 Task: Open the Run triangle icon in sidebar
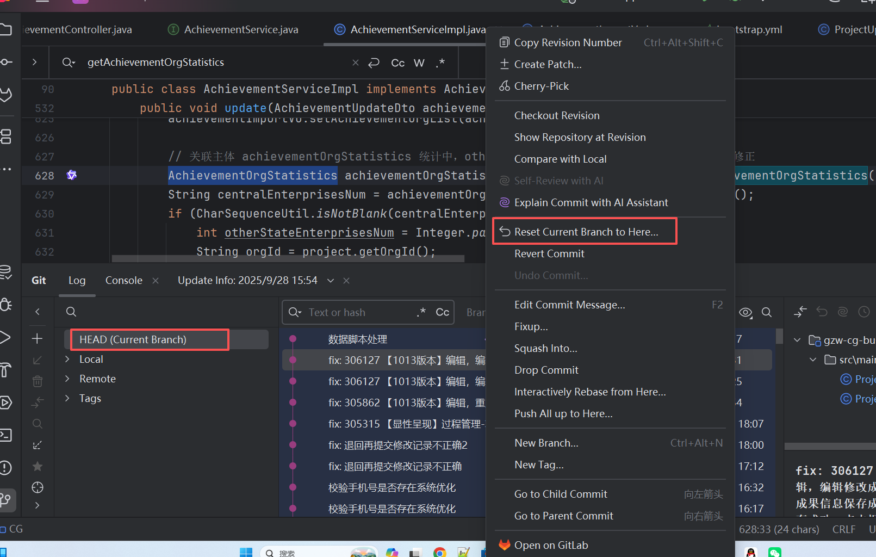pyautogui.click(x=5, y=337)
